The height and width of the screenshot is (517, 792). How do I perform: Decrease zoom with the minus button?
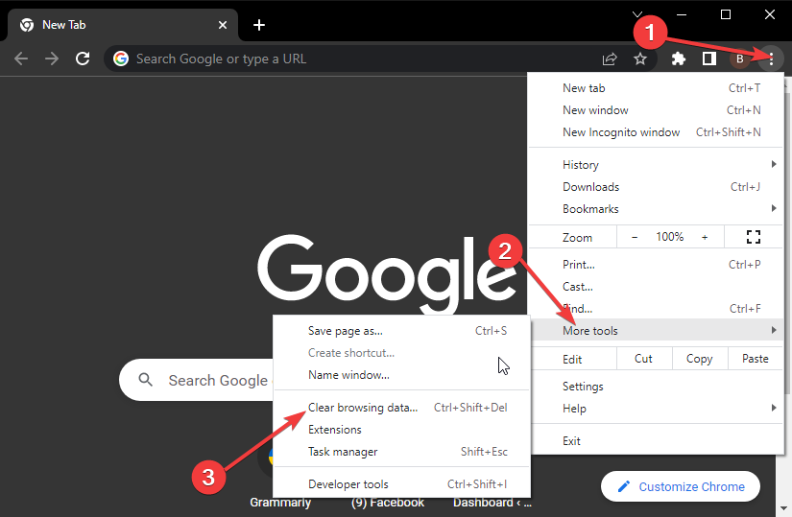coord(635,237)
